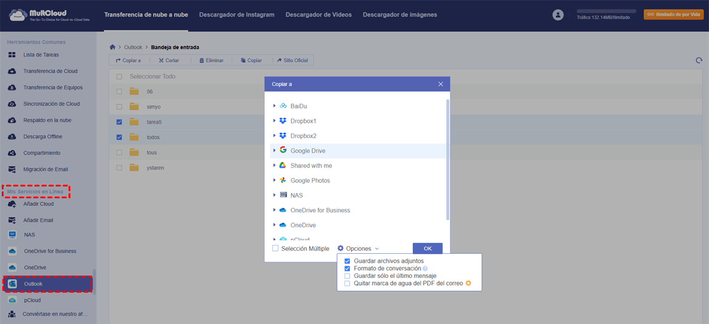Viewport: 709px width, 324px height.
Task: Click the Respaldo en la nube icon
Action: (x=12, y=120)
